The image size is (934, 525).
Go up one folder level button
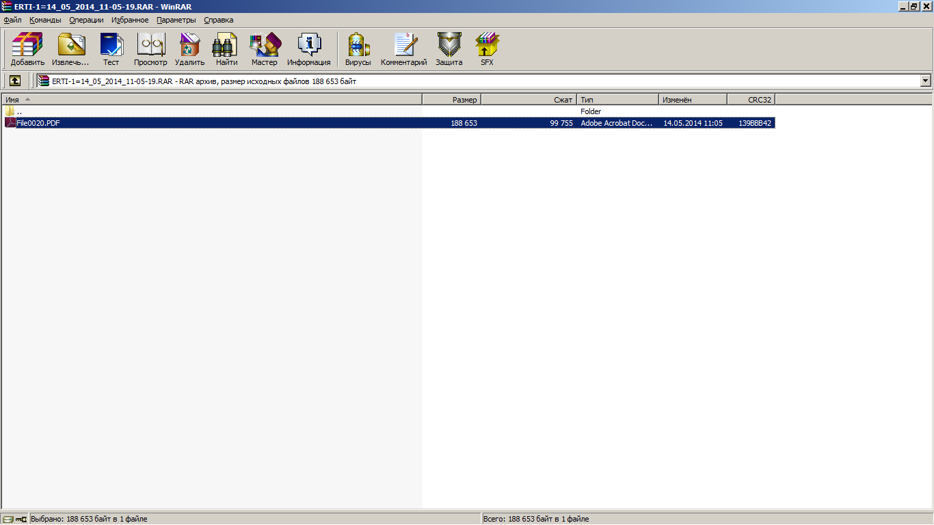pos(14,81)
